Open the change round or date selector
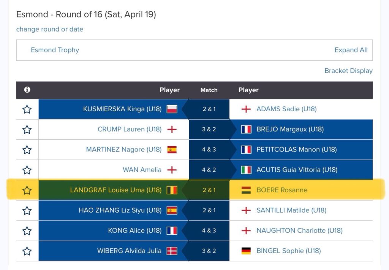 point(50,29)
